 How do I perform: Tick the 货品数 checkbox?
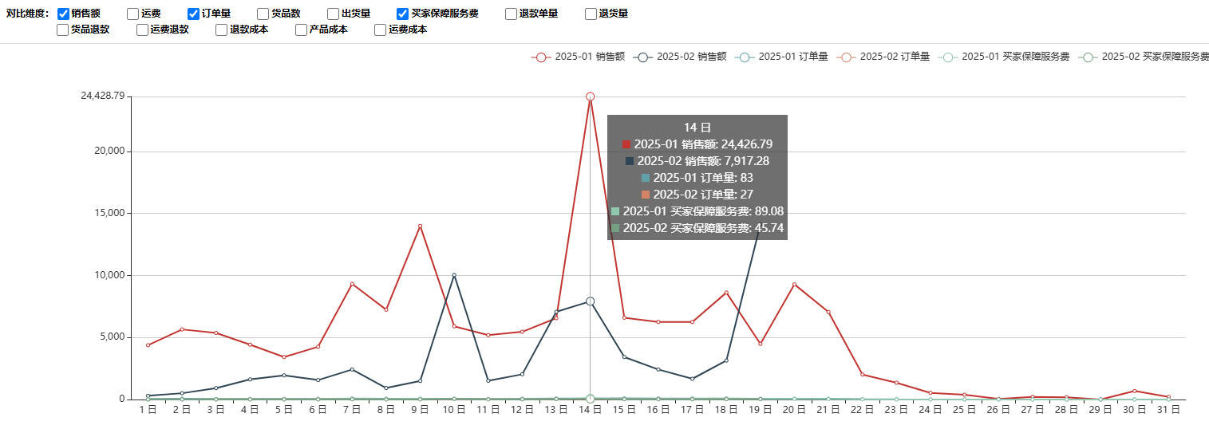pyautogui.click(x=263, y=14)
